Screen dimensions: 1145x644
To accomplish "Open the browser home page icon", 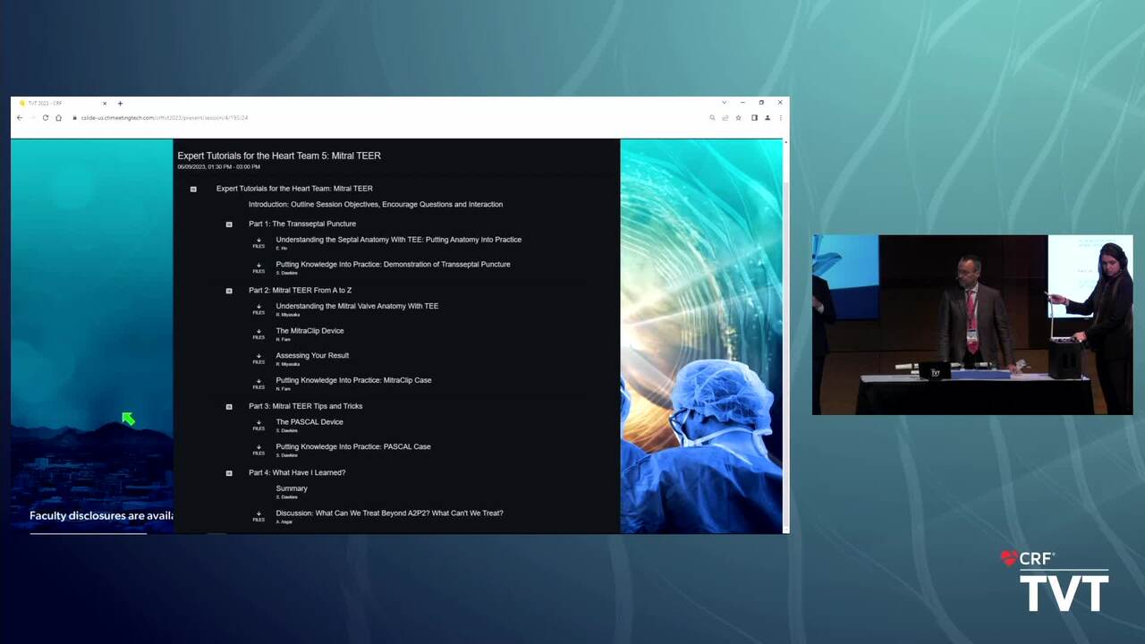I will pos(58,117).
